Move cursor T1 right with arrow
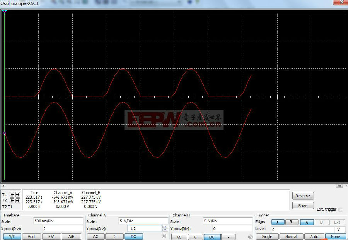This screenshot has height=240, width=348. [x=17, y=194]
